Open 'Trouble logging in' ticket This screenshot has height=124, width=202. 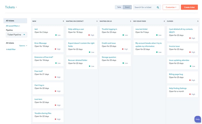(109, 29)
